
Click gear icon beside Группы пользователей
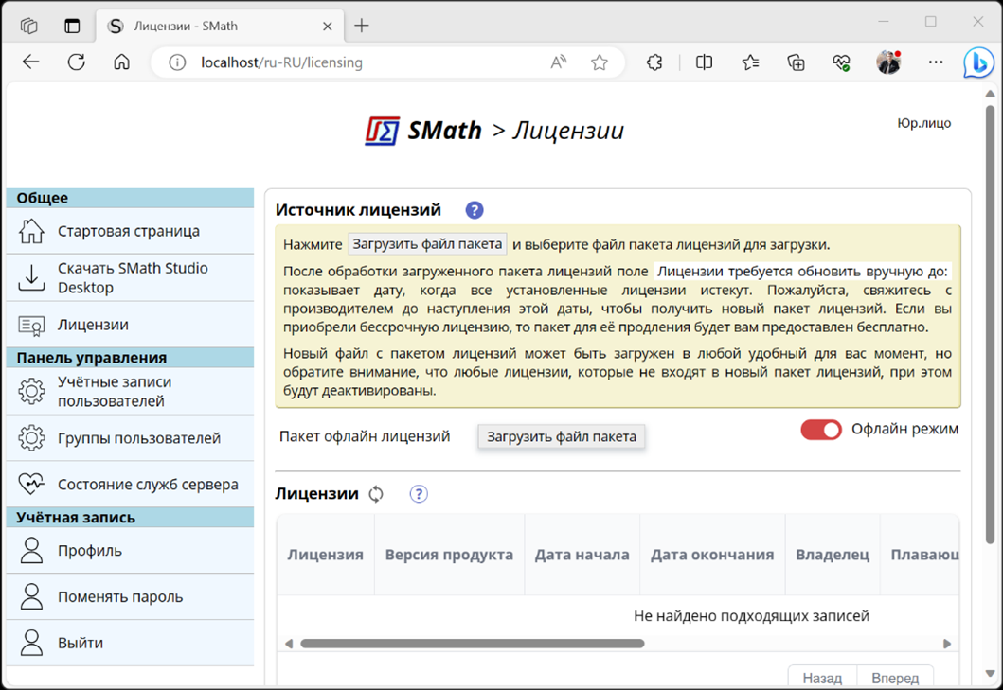[x=31, y=438]
